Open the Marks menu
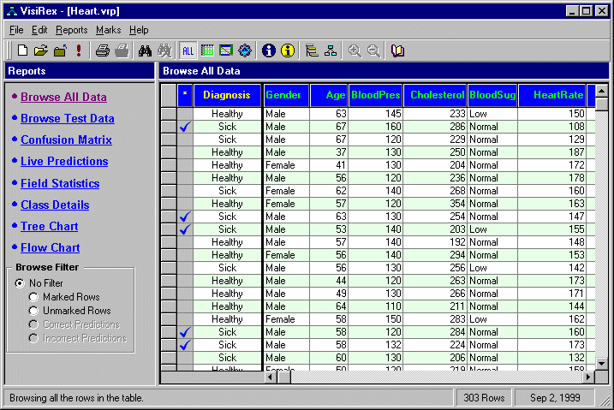 point(109,30)
